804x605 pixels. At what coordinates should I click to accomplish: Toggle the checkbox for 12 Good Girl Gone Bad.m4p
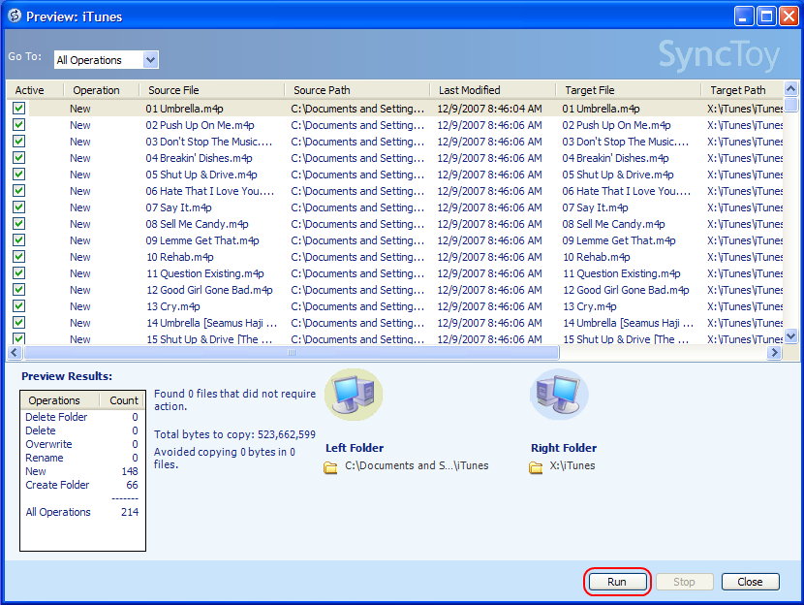pos(19,289)
